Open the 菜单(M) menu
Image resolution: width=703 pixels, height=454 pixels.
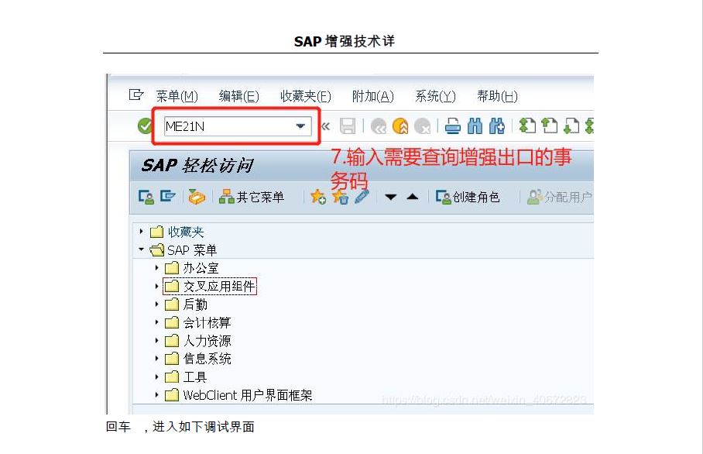(x=177, y=96)
